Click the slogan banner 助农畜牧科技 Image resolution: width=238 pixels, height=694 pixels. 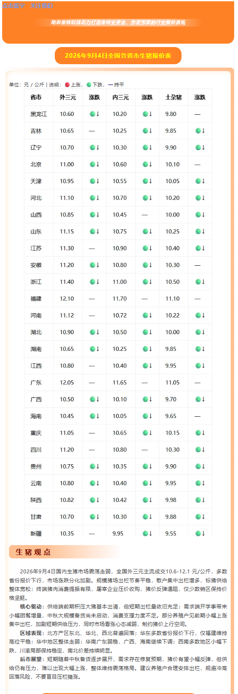(x=118, y=23)
